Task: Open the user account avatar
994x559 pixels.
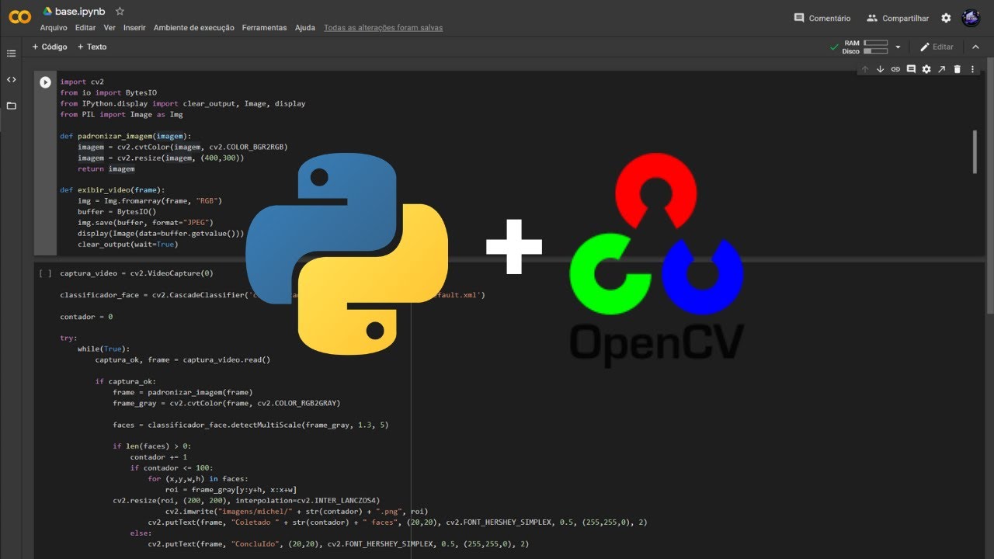Action: pos(971,18)
